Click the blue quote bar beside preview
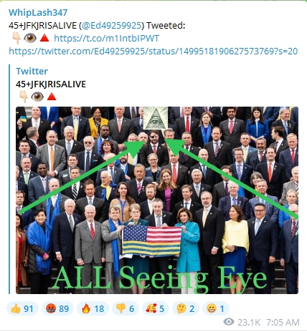 [x=9, y=179]
